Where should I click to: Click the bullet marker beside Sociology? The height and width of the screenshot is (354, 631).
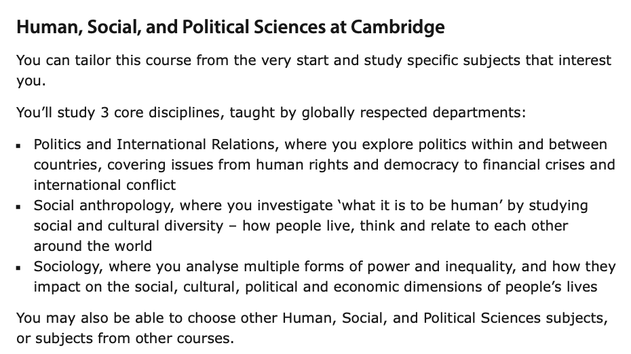point(21,267)
